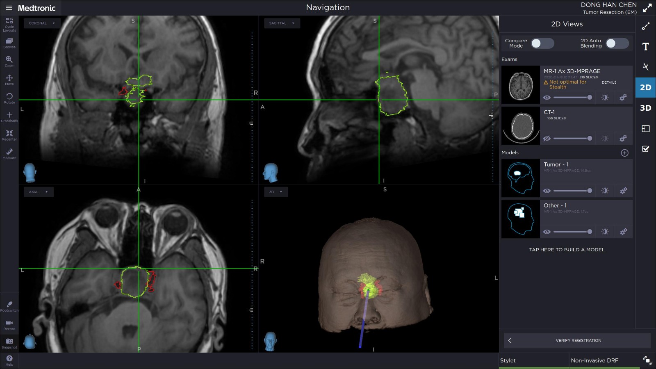The image size is (656, 369).
Task: Add a new model with plus icon
Action: [x=624, y=153]
